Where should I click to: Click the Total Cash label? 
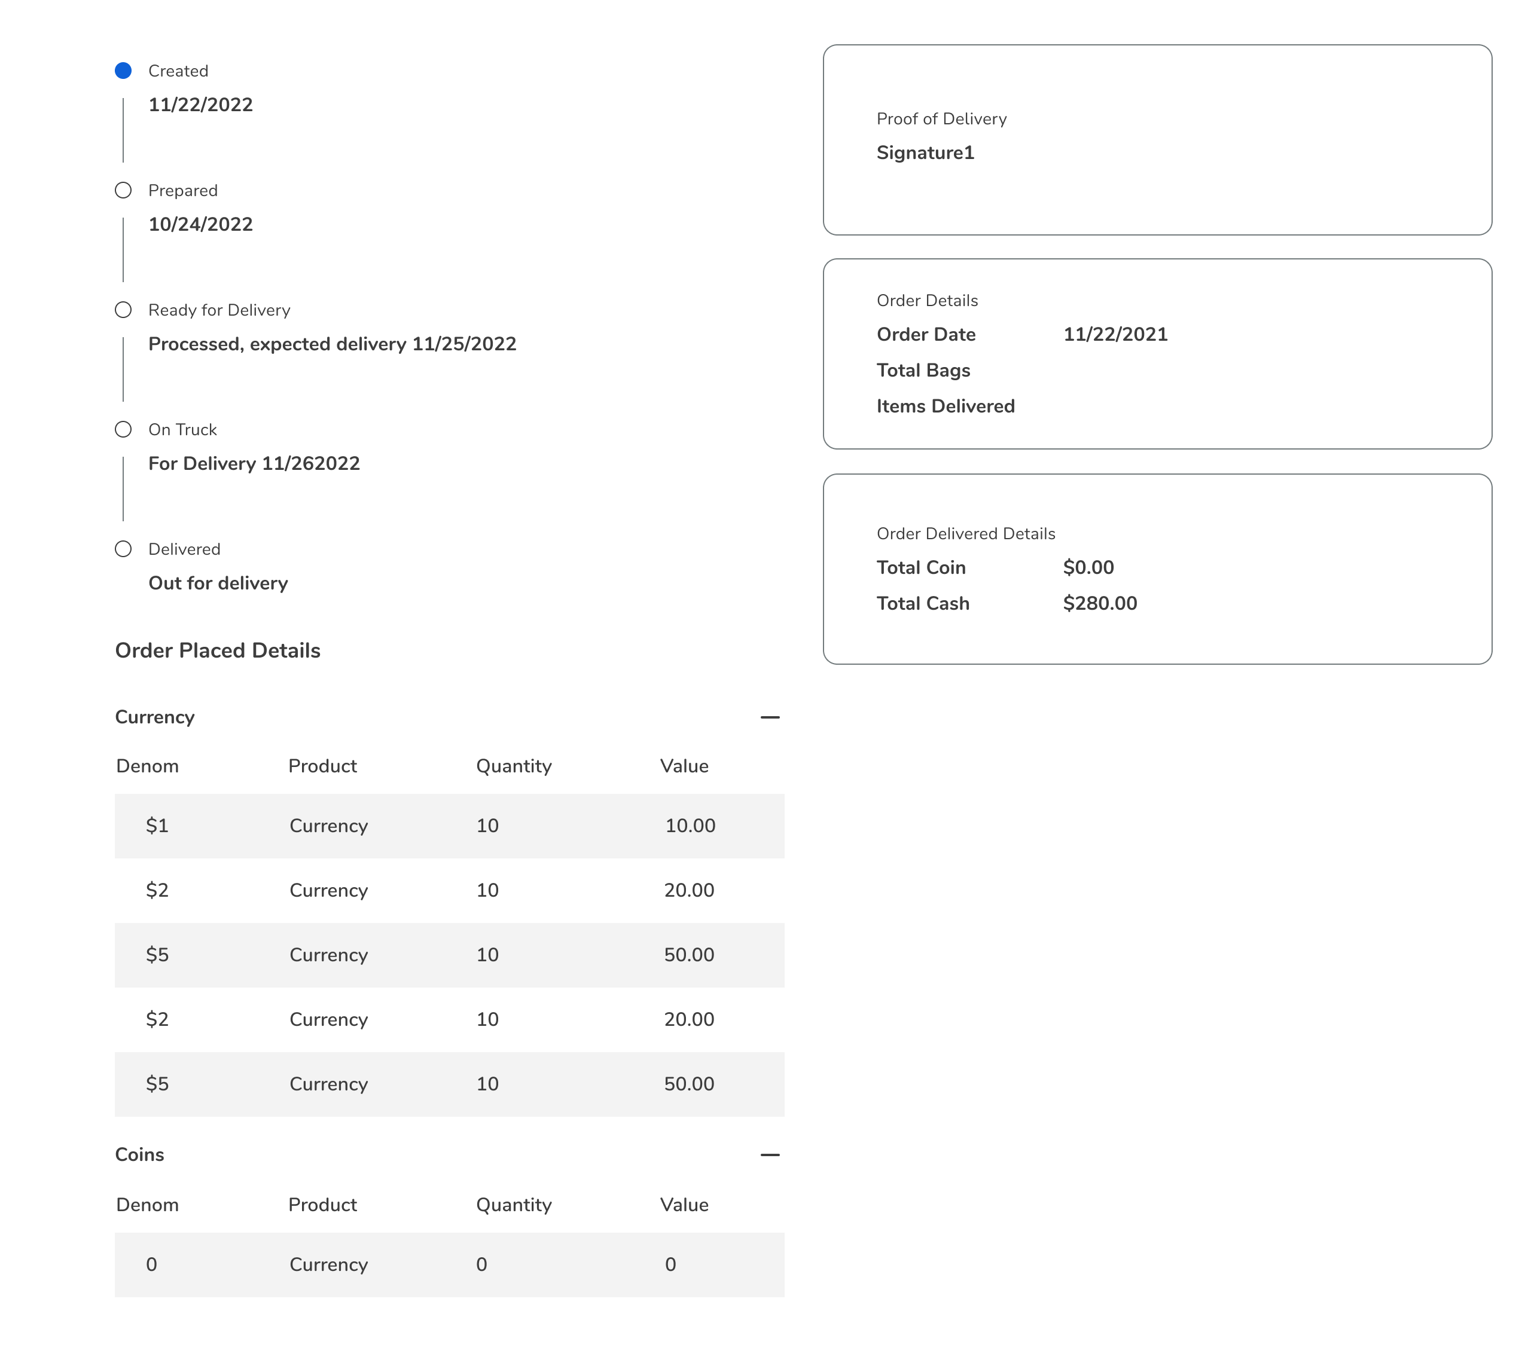[x=923, y=604]
